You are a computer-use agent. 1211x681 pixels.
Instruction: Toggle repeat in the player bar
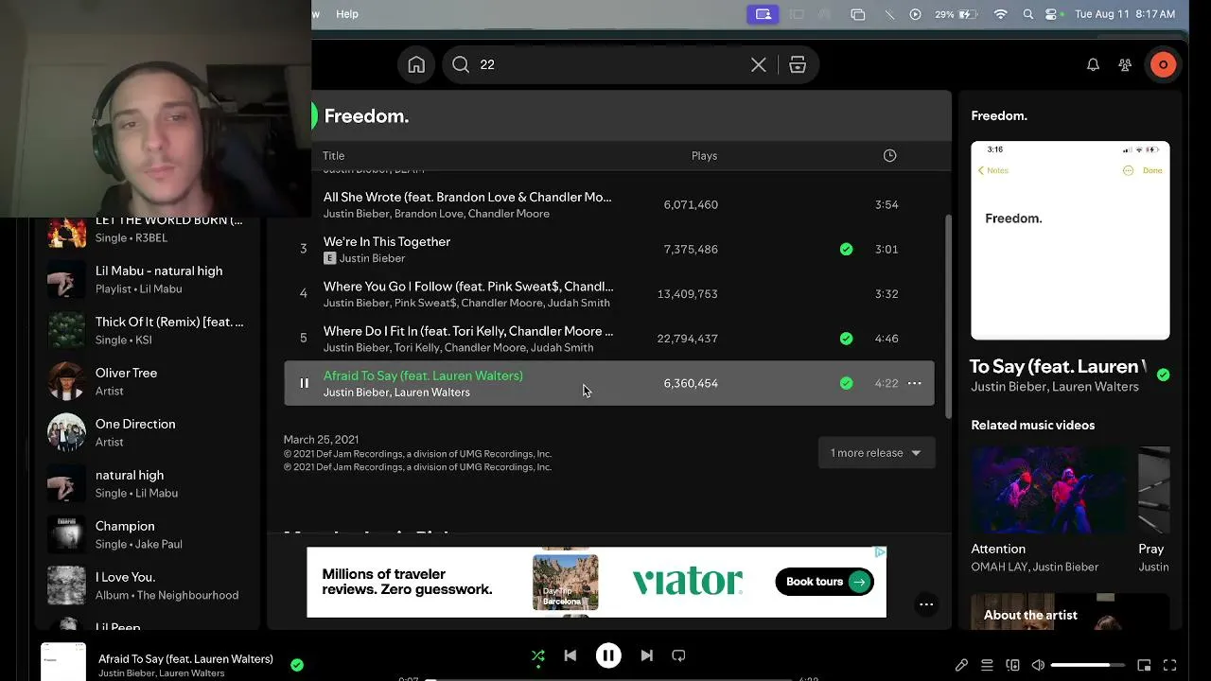coord(678,655)
